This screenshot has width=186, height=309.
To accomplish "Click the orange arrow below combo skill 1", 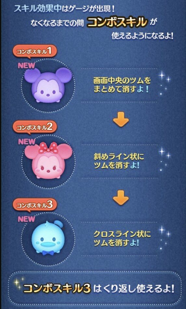I will pos(121,119).
